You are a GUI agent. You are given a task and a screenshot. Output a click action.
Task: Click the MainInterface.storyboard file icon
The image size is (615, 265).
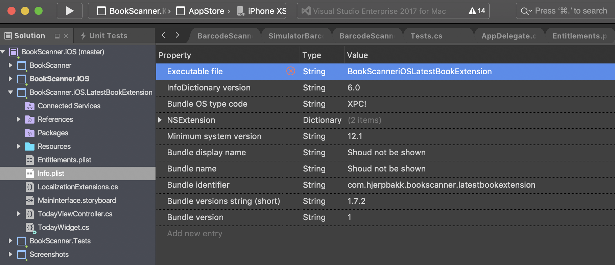(x=30, y=201)
